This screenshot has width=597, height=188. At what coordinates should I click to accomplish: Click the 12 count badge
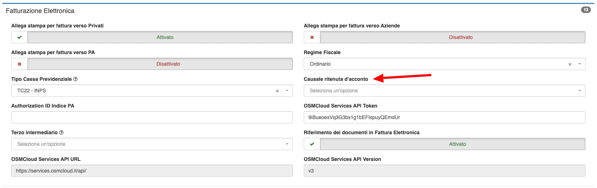pyautogui.click(x=585, y=10)
